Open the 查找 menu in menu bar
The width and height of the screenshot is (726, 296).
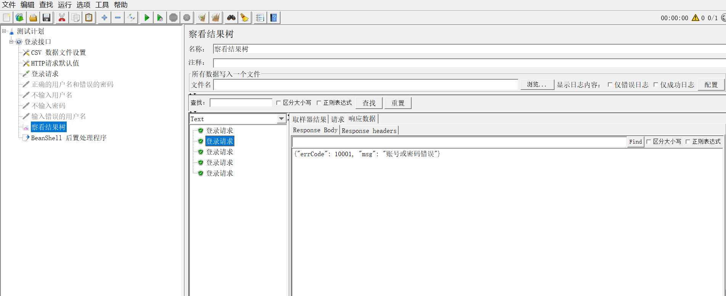pos(46,5)
